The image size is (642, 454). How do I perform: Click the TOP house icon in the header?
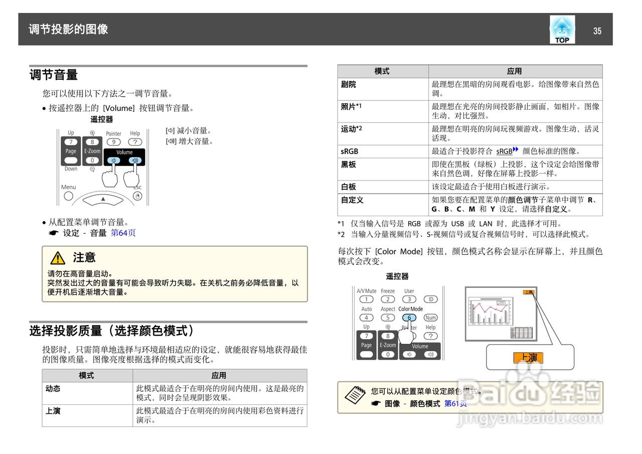point(562,27)
